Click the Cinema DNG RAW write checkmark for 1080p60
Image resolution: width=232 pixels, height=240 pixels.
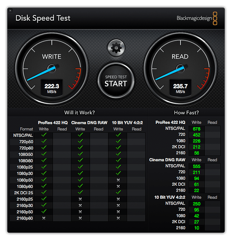tap(80, 186)
